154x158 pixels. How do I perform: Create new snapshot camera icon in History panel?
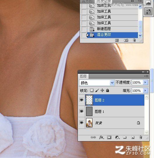coord(126,40)
